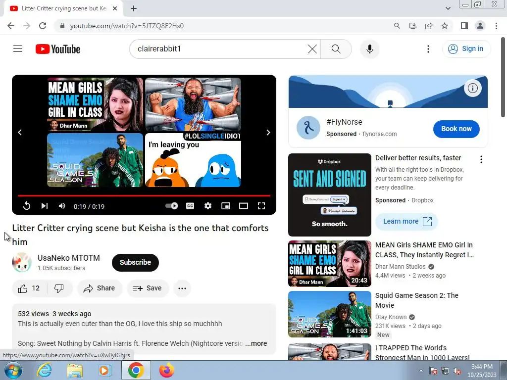Click the Share button
Screen dimensions: 507x380
tap(100, 288)
